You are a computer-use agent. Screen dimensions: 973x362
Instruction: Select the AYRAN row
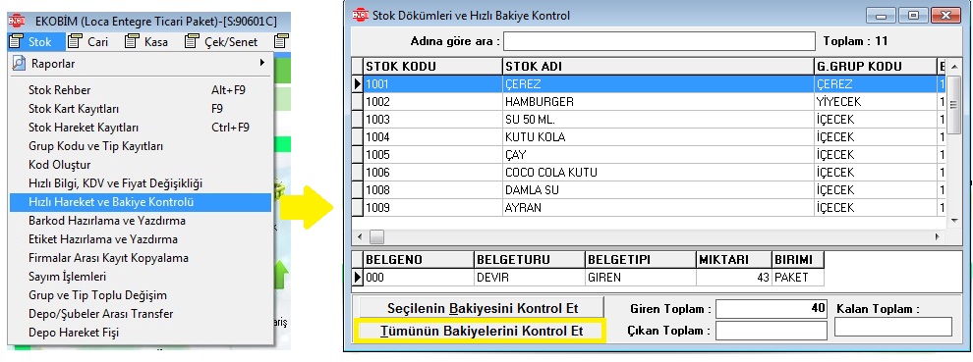650,208
